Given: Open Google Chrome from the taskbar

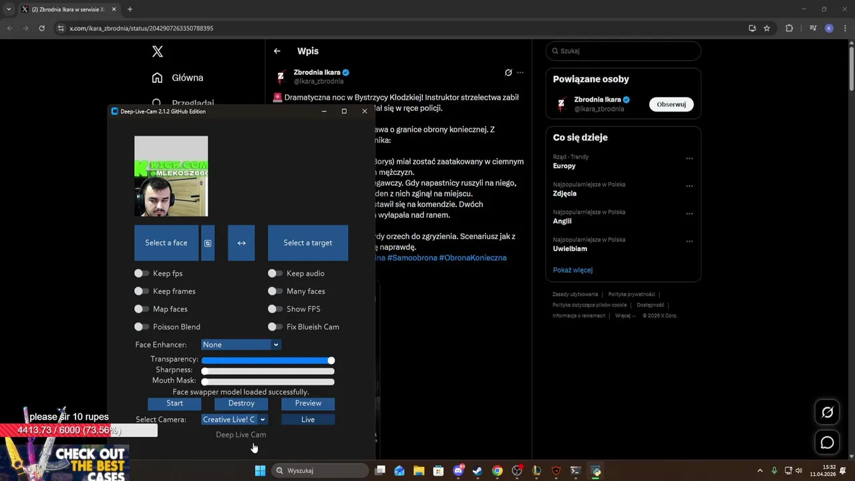Looking at the screenshot, I should [x=497, y=470].
